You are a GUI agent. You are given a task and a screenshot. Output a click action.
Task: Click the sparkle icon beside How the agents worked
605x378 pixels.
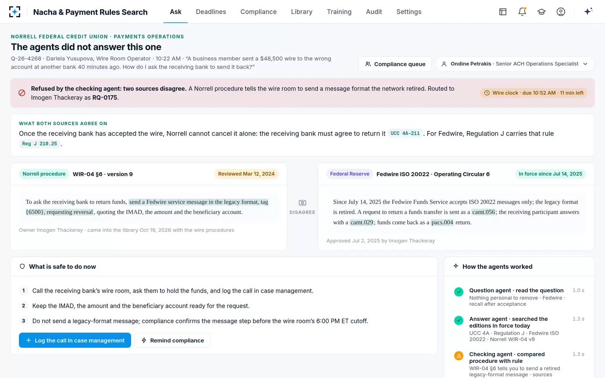(x=456, y=266)
